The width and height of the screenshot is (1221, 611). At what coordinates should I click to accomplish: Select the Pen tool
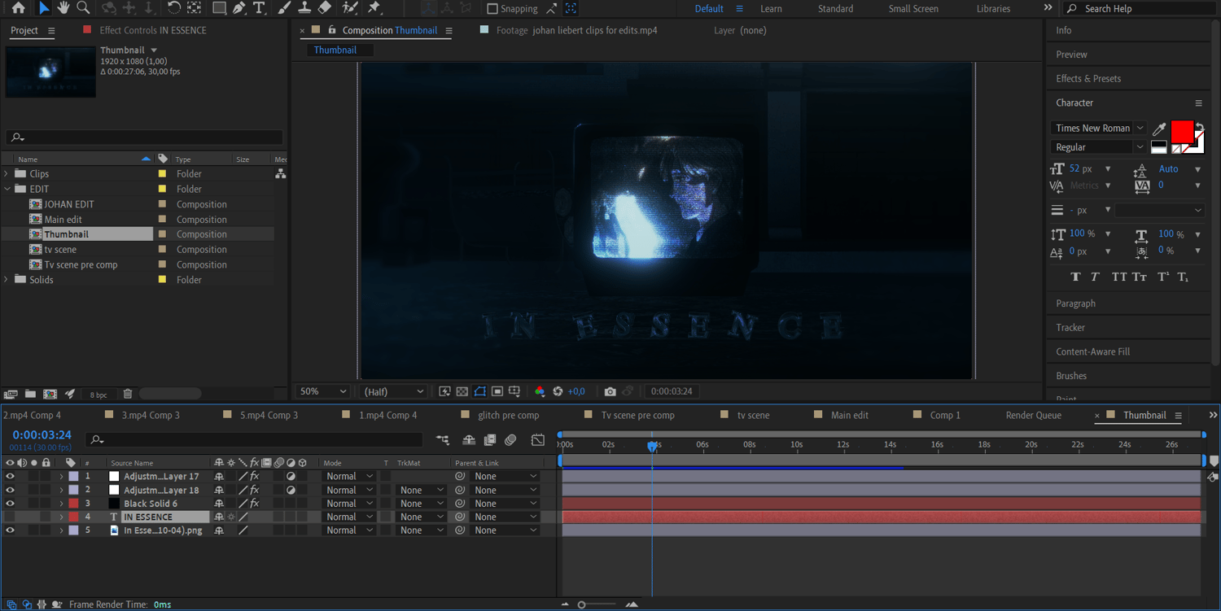(239, 8)
